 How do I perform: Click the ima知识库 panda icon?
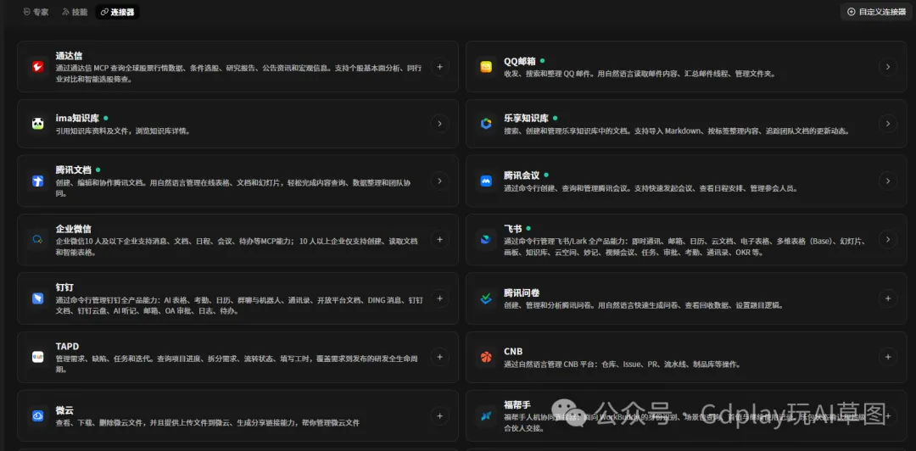[38, 123]
